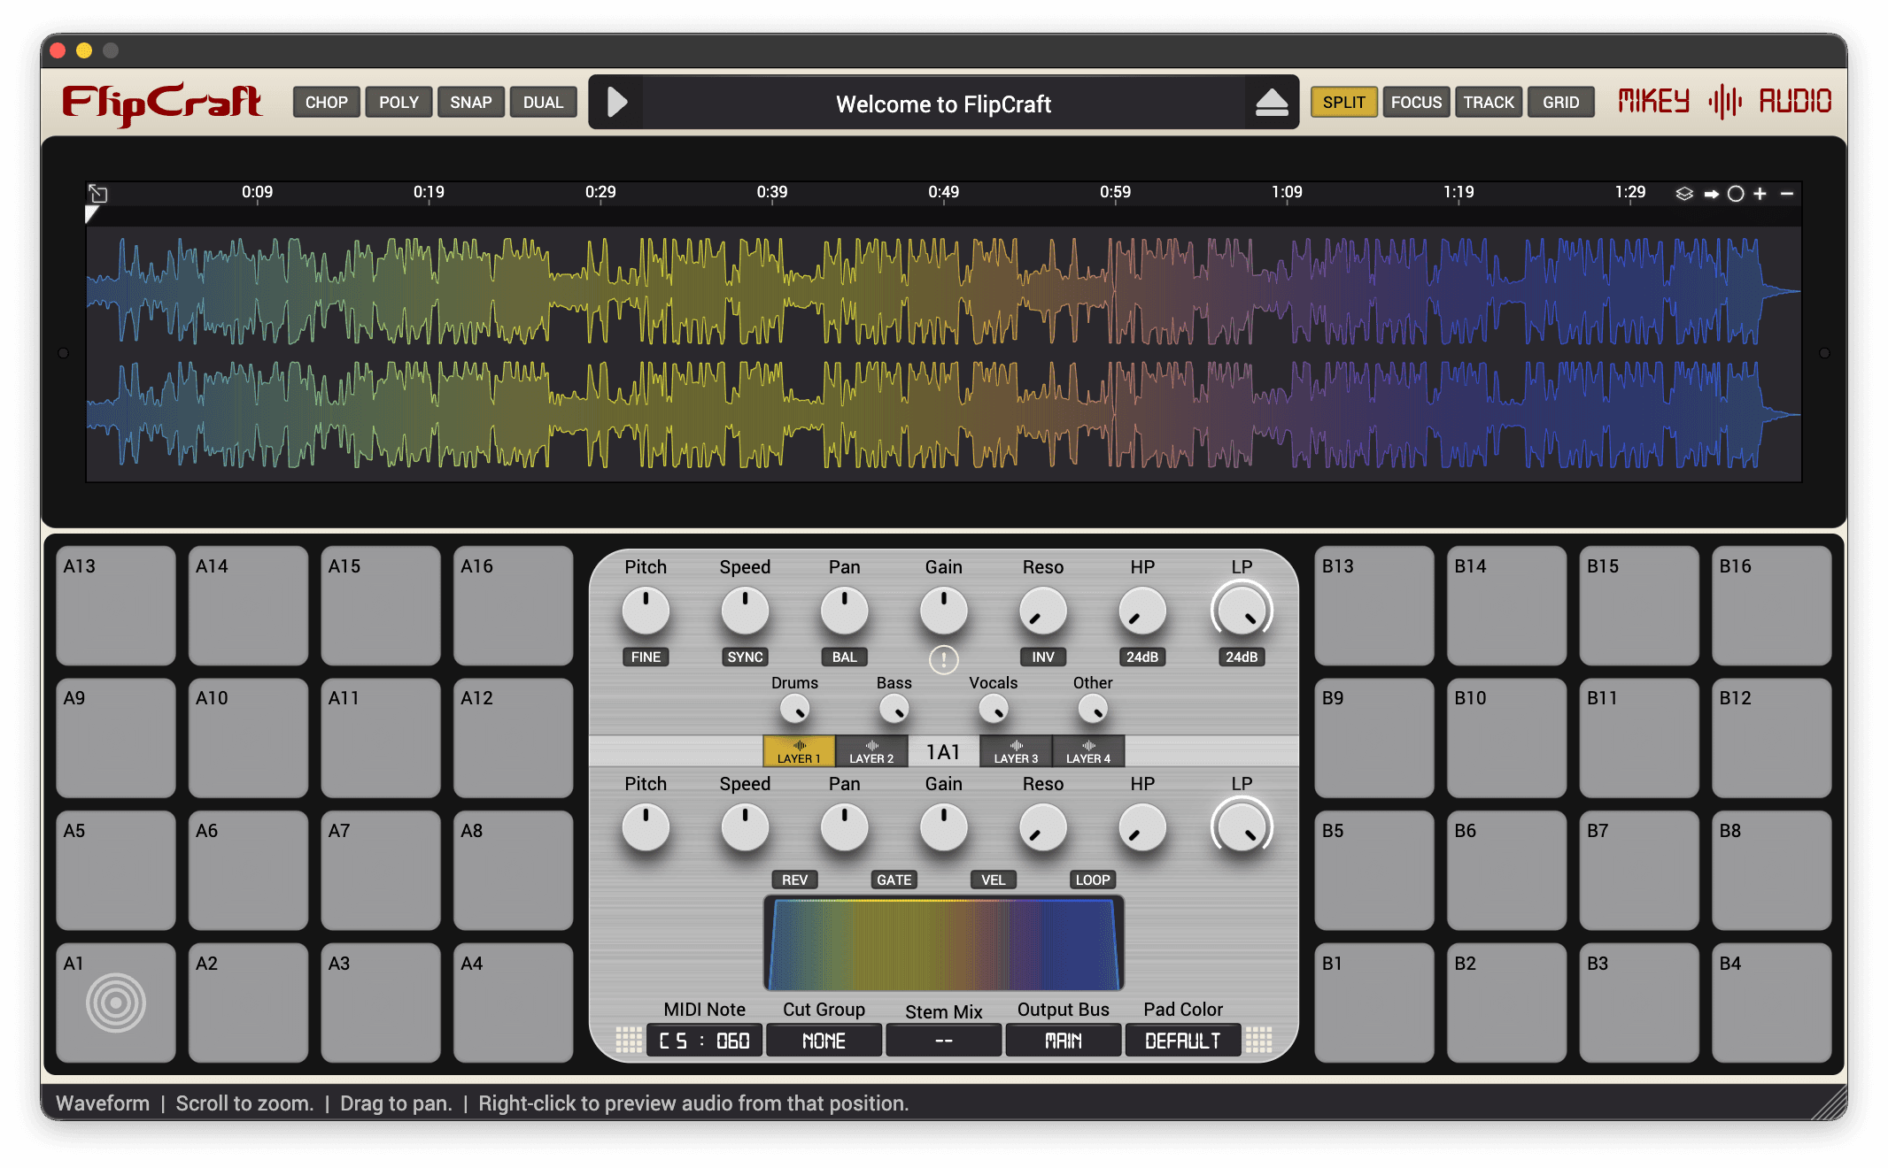Screen dimensions: 1888x1168
Task: Switch to the Layer 2 tab
Action: [871, 751]
